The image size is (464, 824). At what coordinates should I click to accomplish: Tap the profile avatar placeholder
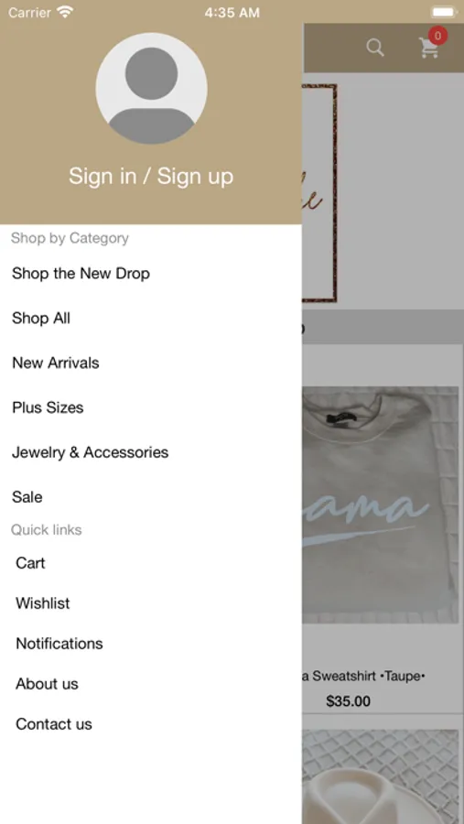point(151,88)
